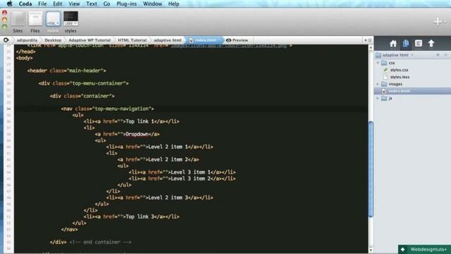Go to HTML Tutorial path segment
Screen dimensions: 451x254
[132, 40]
